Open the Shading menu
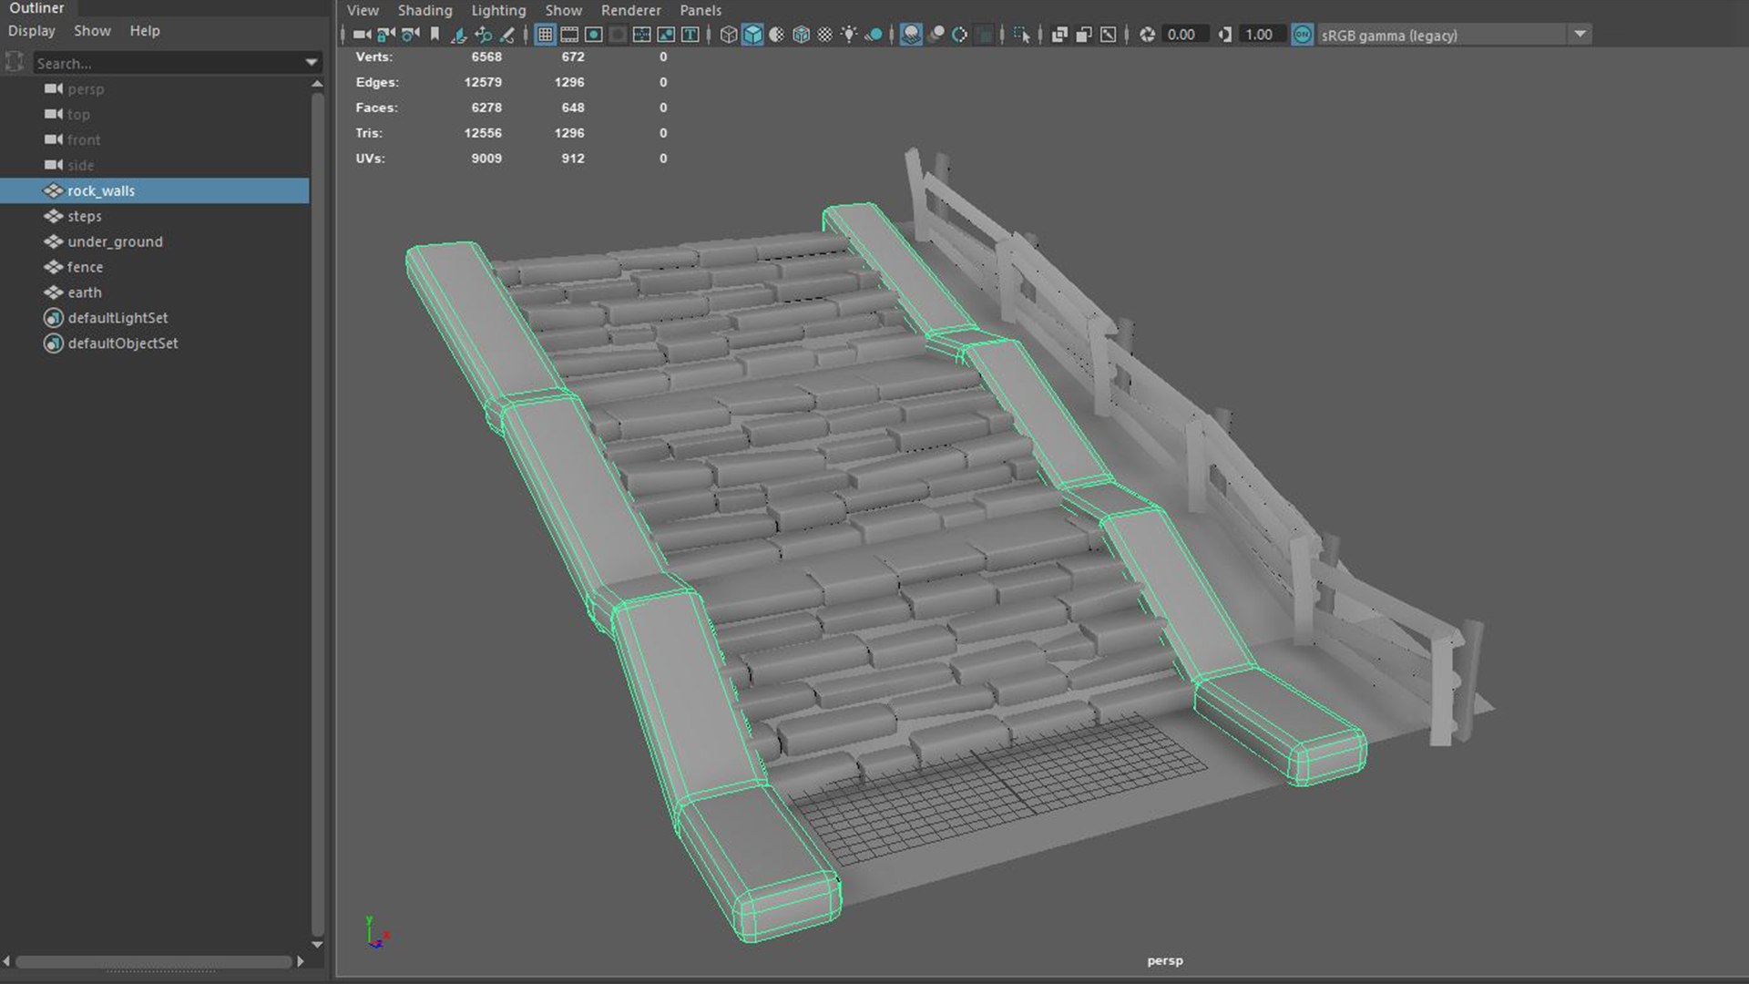 (424, 10)
